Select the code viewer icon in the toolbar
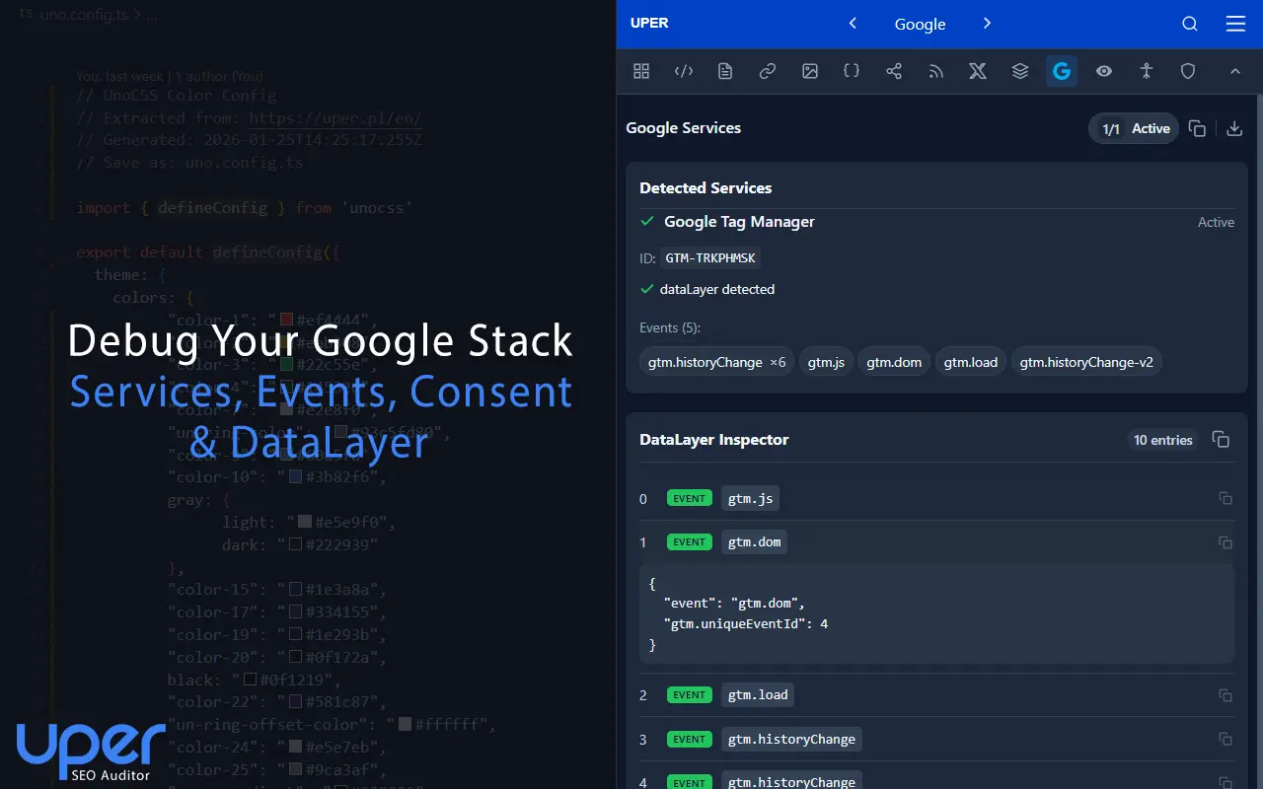1263x789 pixels. pos(683,71)
